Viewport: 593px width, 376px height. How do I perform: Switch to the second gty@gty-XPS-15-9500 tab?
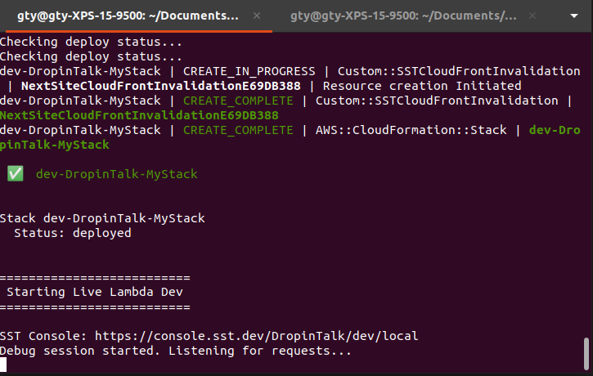403,16
